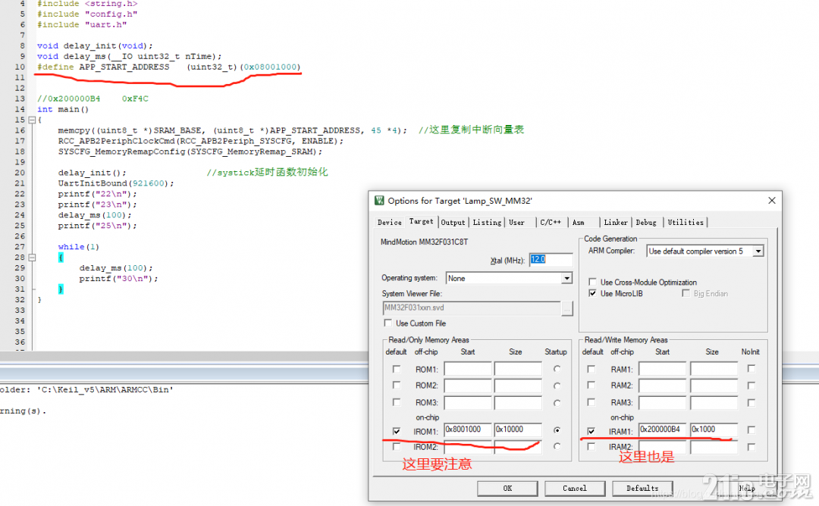Switch to the C/C++ tab
The width and height of the screenshot is (819, 506).
pos(551,222)
